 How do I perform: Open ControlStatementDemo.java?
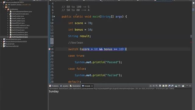(22, 12)
